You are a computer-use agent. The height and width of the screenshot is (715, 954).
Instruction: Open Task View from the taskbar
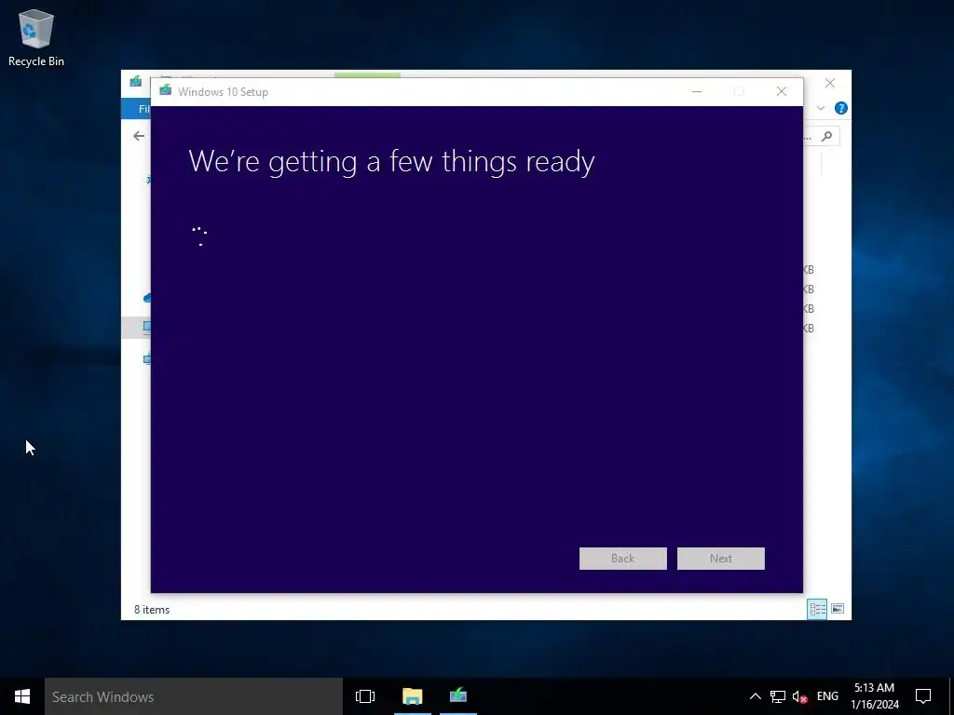pyautogui.click(x=365, y=696)
